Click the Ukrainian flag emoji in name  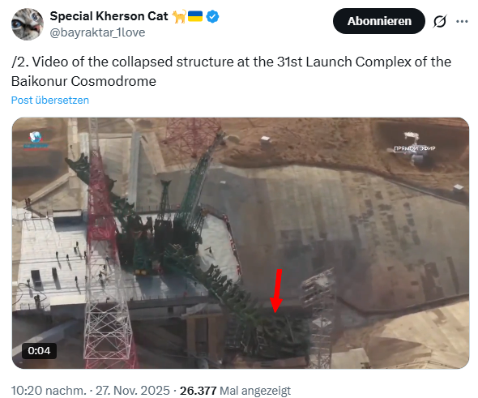pyautogui.click(x=195, y=16)
